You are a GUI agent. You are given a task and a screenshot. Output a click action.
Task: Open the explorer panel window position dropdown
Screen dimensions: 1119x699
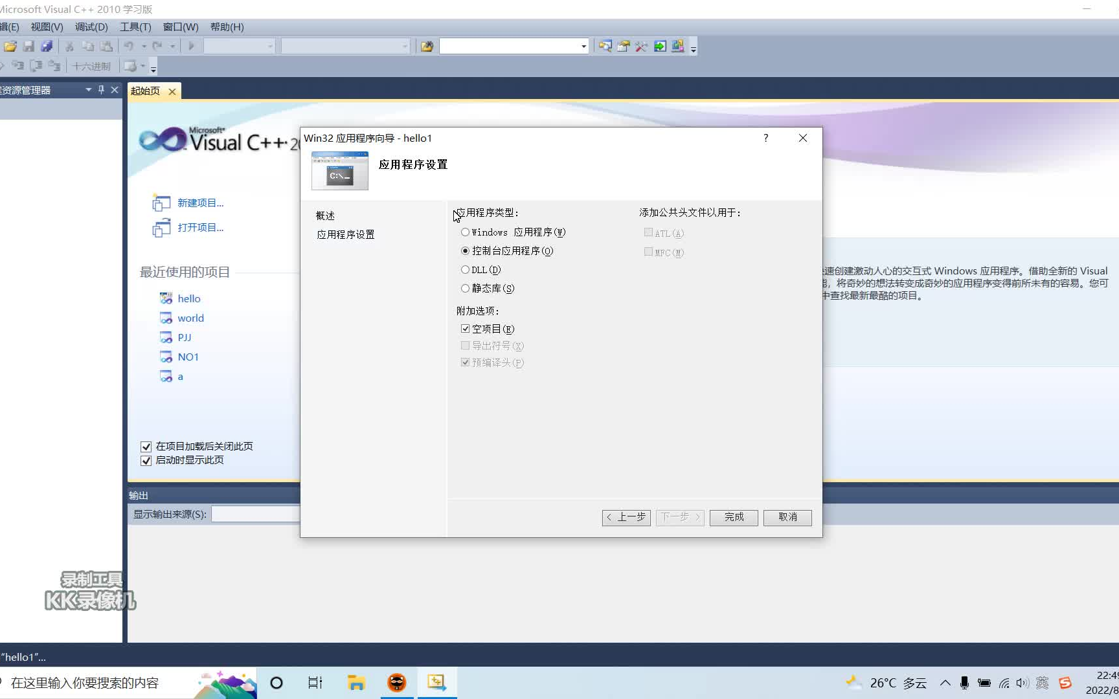point(89,90)
